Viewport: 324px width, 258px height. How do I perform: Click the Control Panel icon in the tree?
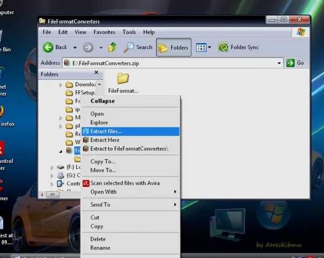point(60,184)
